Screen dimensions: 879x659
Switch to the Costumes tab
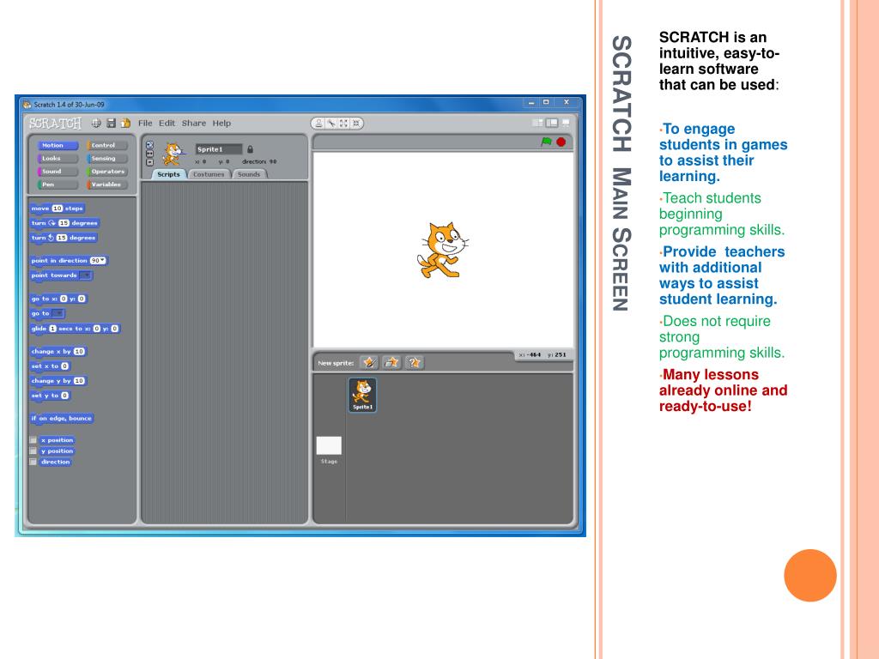(209, 174)
